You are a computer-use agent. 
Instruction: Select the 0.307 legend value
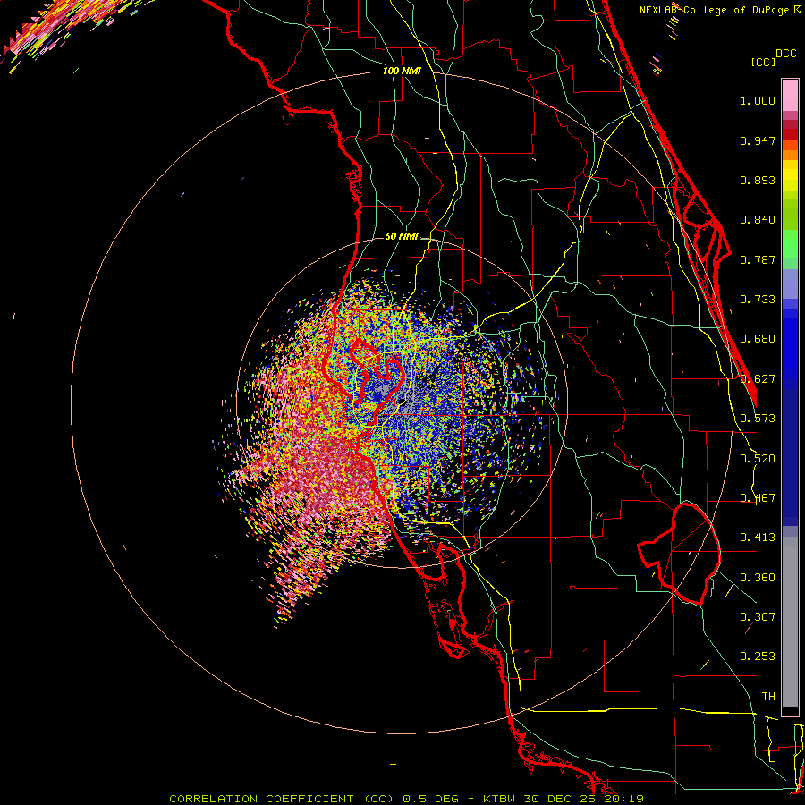pyautogui.click(x=758, y=617)
